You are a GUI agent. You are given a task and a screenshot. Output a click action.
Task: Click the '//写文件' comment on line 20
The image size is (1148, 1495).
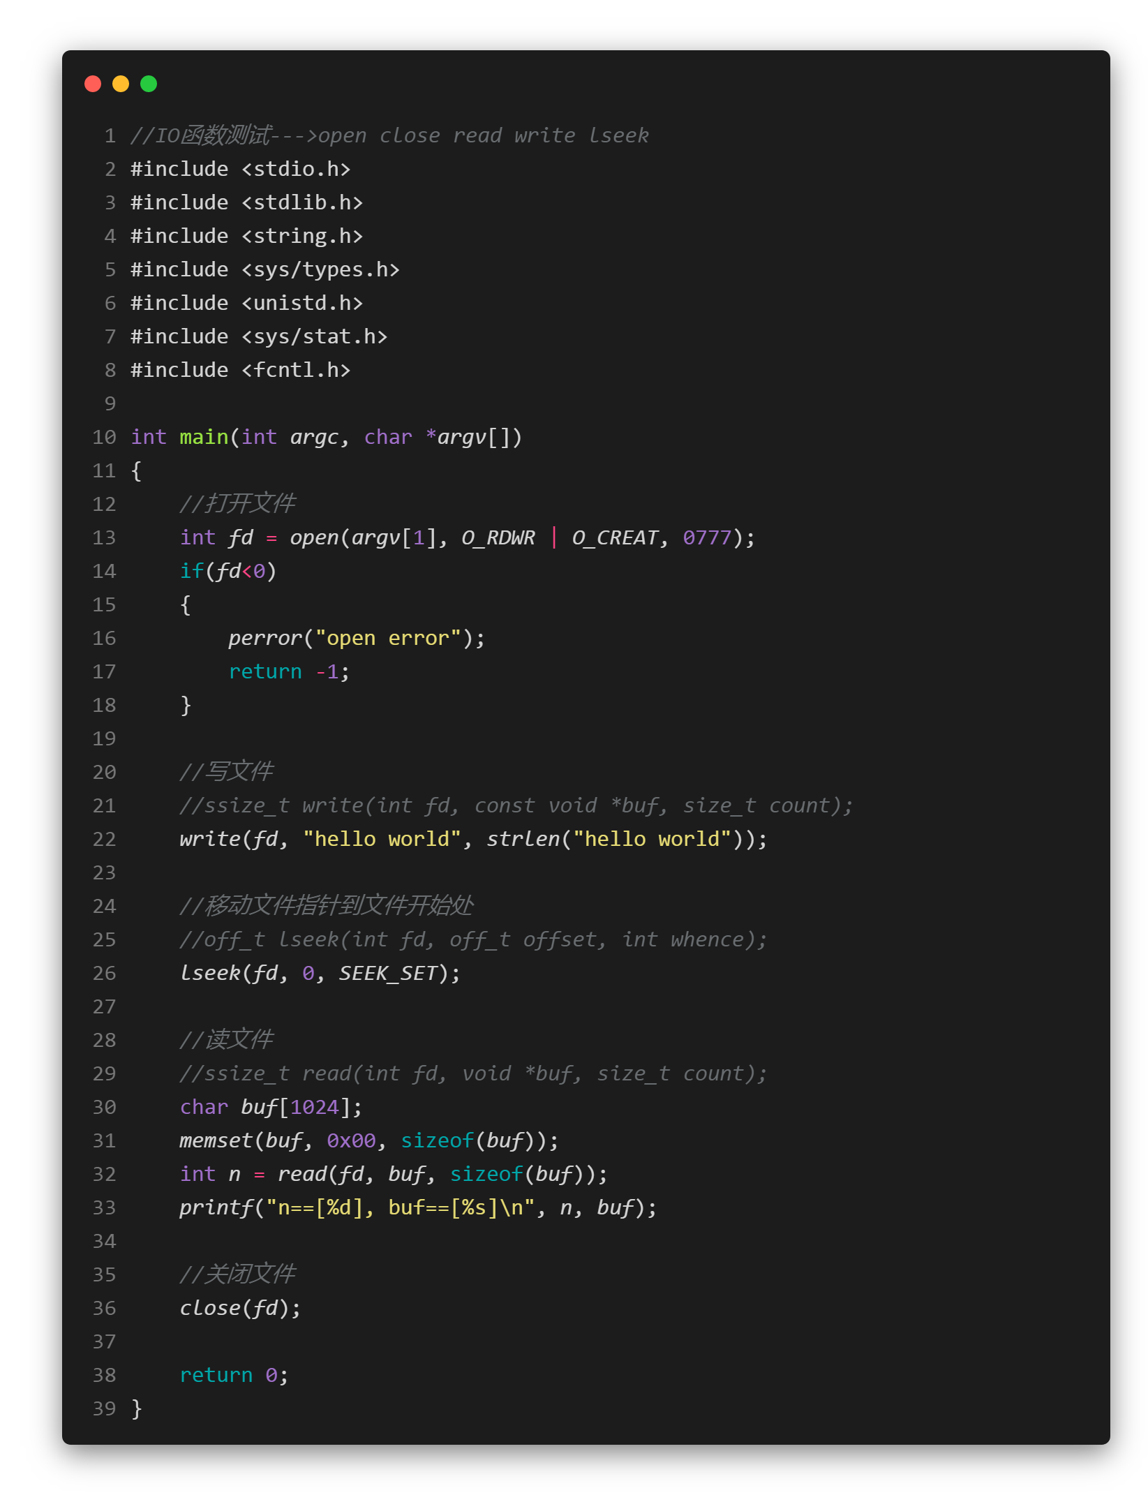pyautogui.click(x=227, y=772)
